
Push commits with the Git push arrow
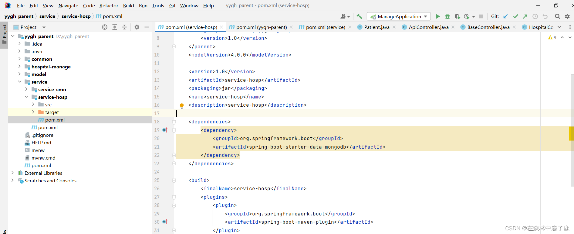tap(525, 16)
